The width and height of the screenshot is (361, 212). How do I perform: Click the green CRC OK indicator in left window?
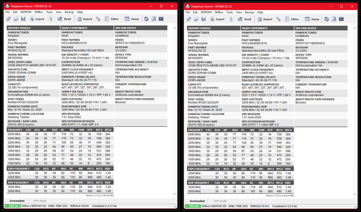(13, 206)
